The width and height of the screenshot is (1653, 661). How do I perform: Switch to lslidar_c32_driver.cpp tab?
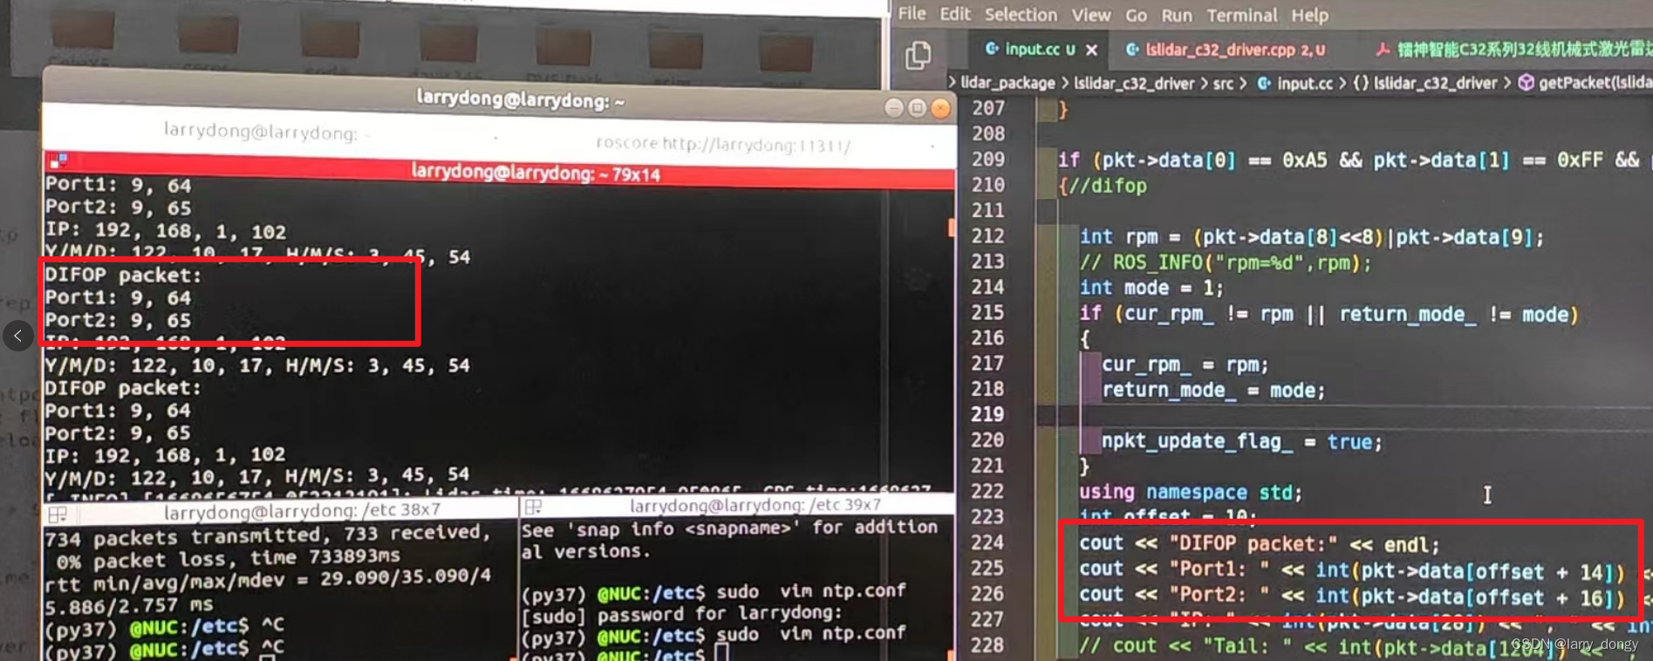pyautogui.click(x=1226, y=50)
